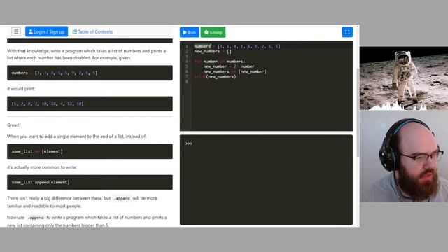Run the code with Run button
The height and width of the screenshot is (252, 448).
pos(190,32)
